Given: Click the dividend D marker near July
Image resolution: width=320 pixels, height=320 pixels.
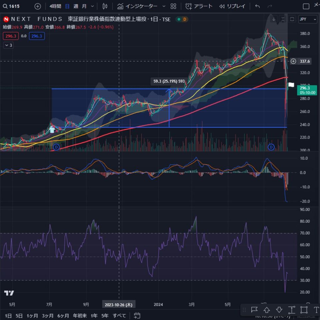Looking at the screenshot, I should [56, 147].
